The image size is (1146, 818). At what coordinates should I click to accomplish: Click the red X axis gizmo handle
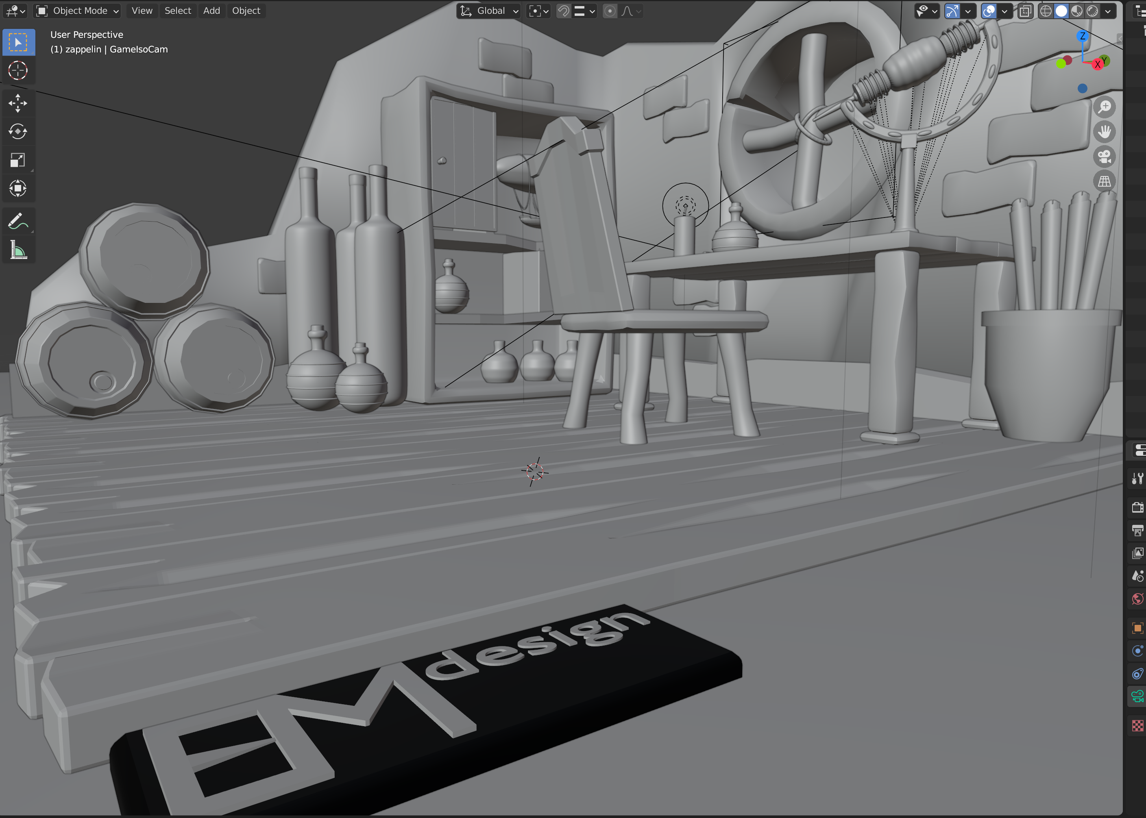[x=1097, y=65]
